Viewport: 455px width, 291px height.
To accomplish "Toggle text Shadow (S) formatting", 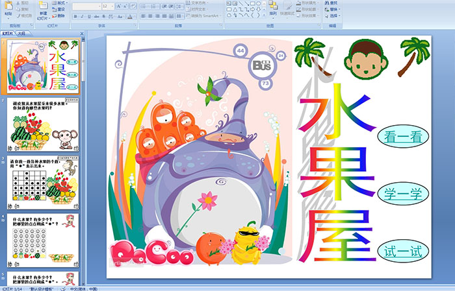I will click(x=103, y=16).
